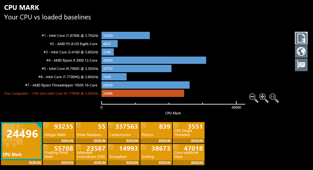
Task: Select the Extended Instructions 23587 tile
Action: click(x=91, y=152)
